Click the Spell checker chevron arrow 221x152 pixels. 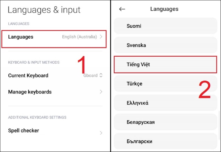tap(101, 133)
